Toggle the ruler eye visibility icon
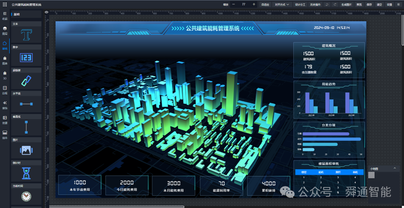 (46, 12)
